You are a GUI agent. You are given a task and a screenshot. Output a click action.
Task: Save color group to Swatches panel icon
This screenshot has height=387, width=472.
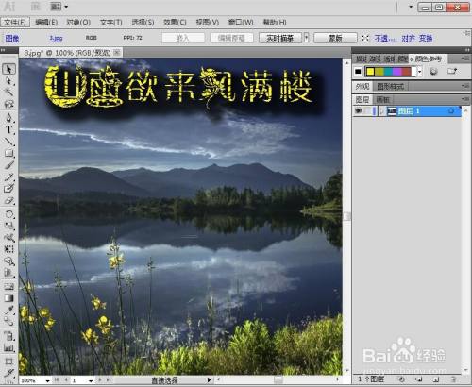(x=452, y=71)
